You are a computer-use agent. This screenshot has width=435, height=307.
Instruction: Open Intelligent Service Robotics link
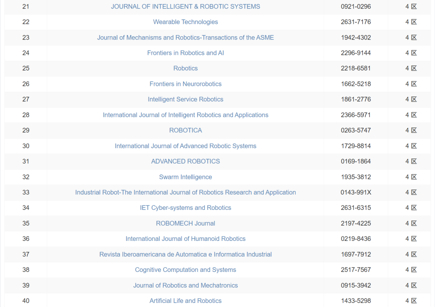click(x=185, y=100)
